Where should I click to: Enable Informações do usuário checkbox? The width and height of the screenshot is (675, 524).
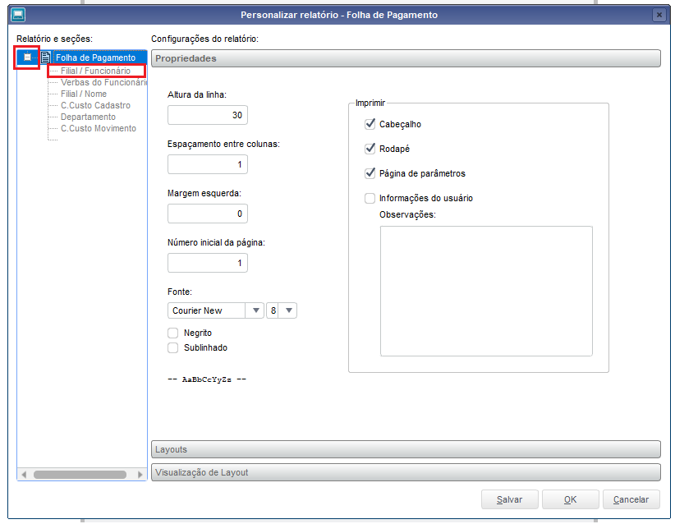[x=370, y=198]
